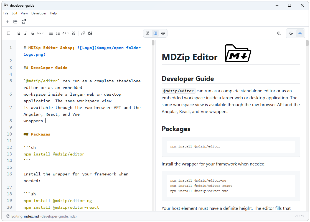310x222 pixels.
Task: Open a file with the folder icon
Action: click(x=15, y=22)
